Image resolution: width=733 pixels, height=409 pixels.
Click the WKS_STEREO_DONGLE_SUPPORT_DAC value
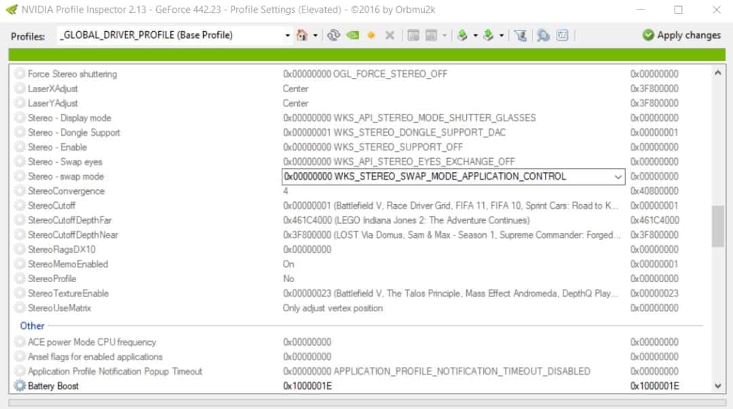394,132
